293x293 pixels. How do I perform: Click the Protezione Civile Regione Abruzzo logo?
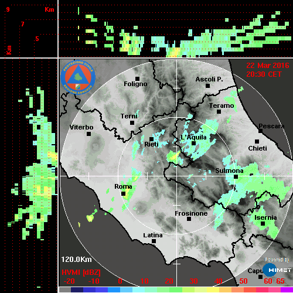pyautogui.click(x=78, y=77)
